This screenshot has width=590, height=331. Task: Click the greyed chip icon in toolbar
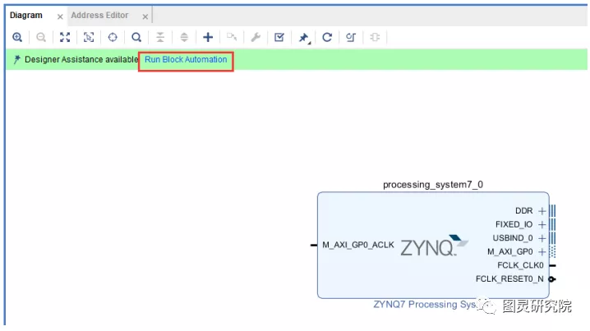tap(375, 37)
